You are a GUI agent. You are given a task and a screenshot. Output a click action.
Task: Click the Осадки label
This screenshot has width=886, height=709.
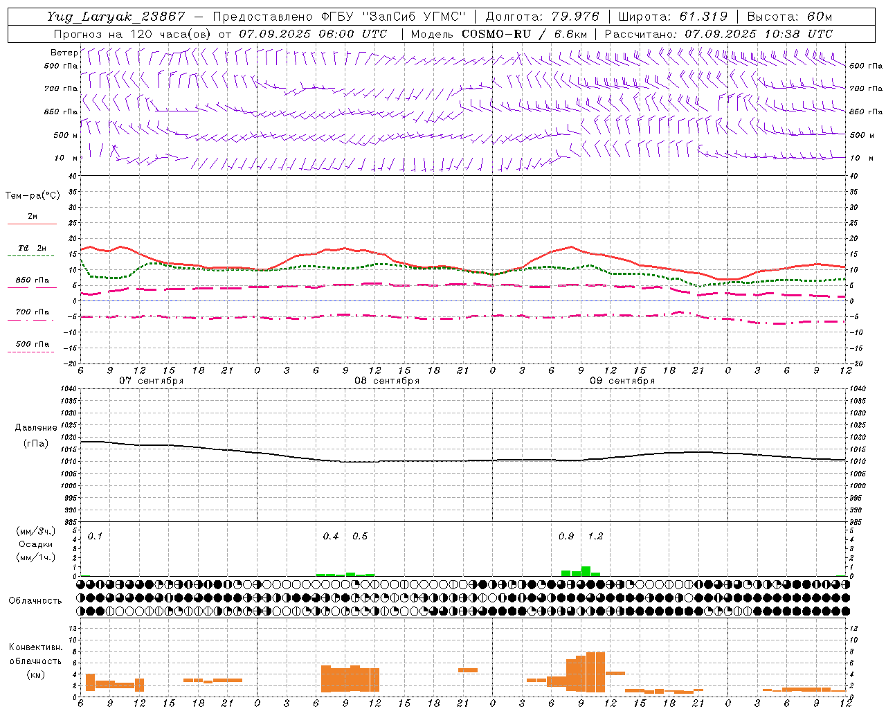pos(36,544)
